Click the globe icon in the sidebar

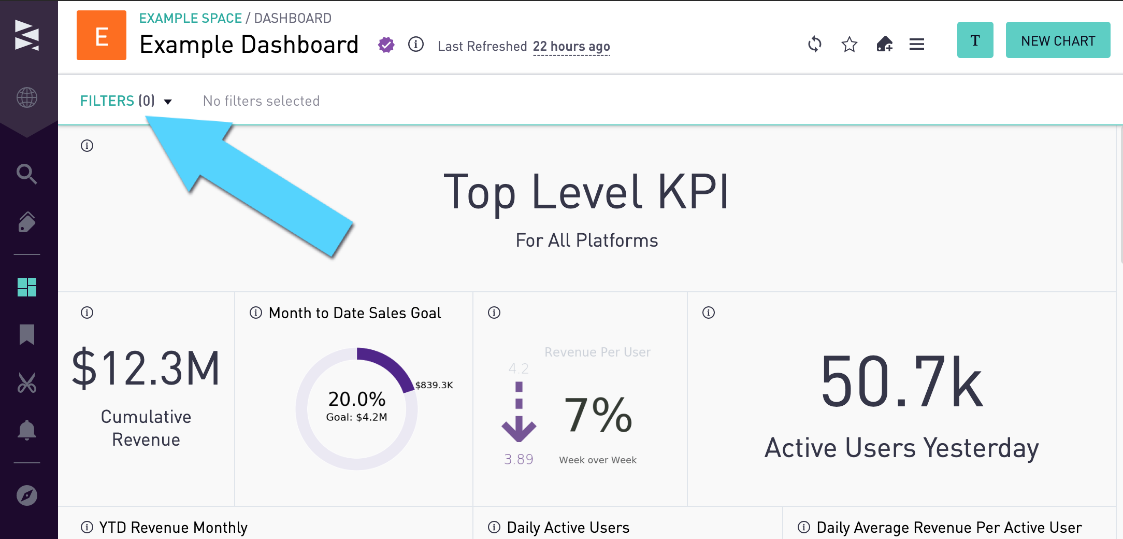click(27, 97)
